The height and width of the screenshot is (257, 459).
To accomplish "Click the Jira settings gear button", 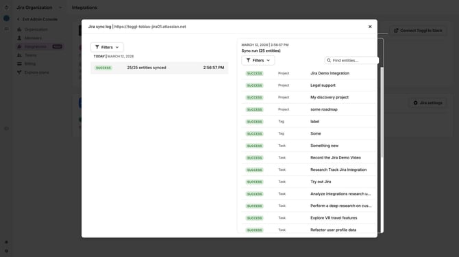I will point(428,103).
